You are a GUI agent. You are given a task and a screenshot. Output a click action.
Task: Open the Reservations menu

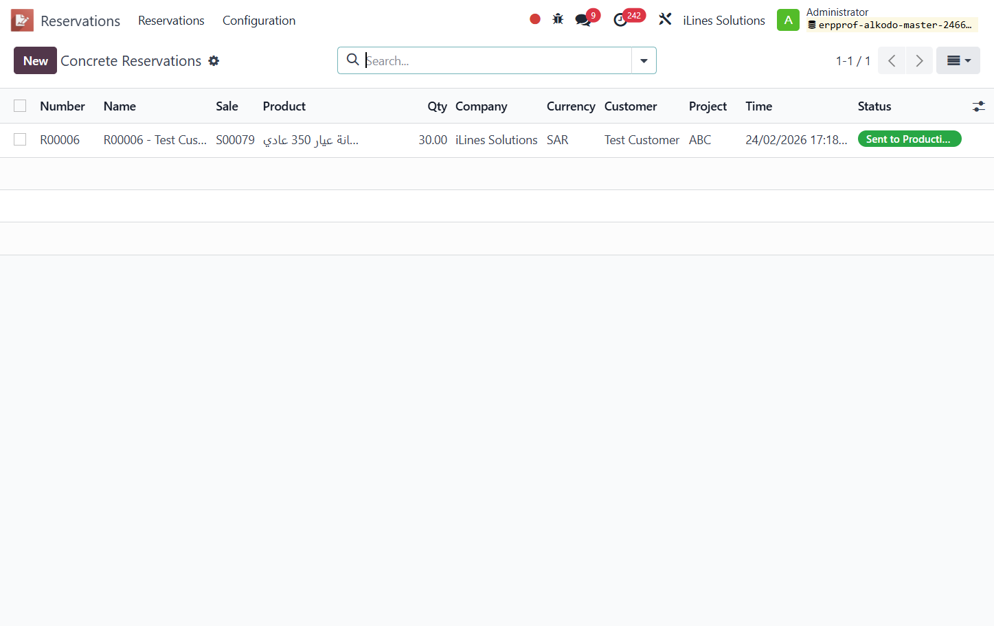pos(171,21)
